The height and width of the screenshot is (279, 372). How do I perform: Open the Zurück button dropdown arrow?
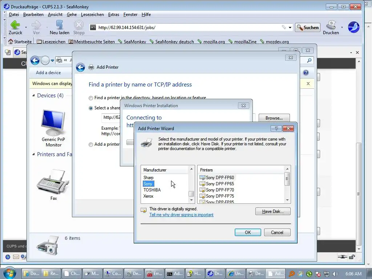(26, 27)
